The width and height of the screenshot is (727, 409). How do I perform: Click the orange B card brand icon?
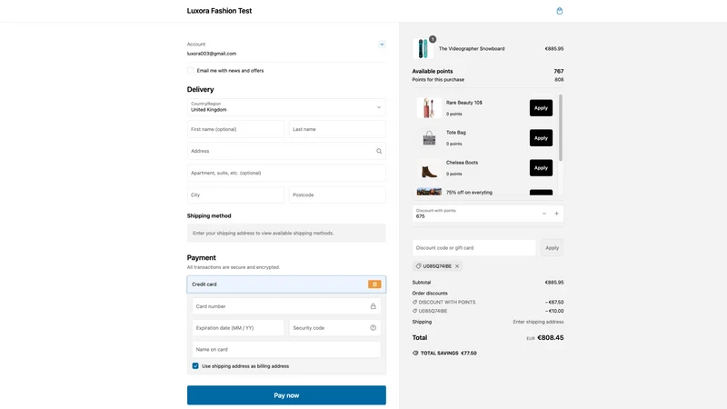[374, 284]
